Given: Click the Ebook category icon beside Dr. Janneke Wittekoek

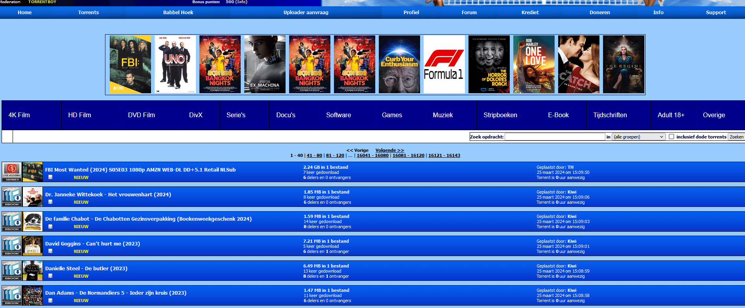Looking at the screenshot, I should (x=12, y=197).
